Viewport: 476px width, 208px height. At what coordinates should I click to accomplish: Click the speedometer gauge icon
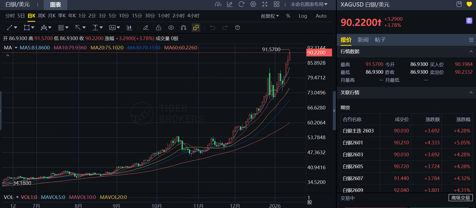pos(218,4)
